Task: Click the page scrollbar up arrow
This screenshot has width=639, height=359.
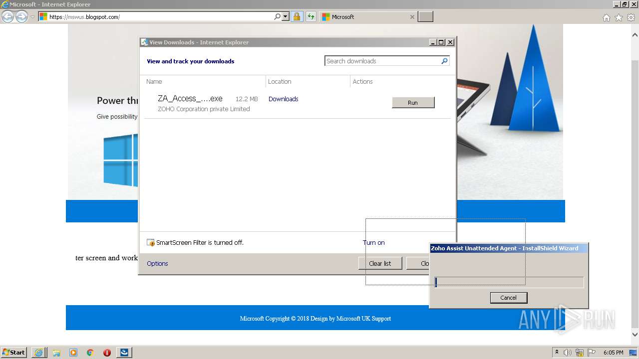Action: pyautogui.click(x=635, y=35)
